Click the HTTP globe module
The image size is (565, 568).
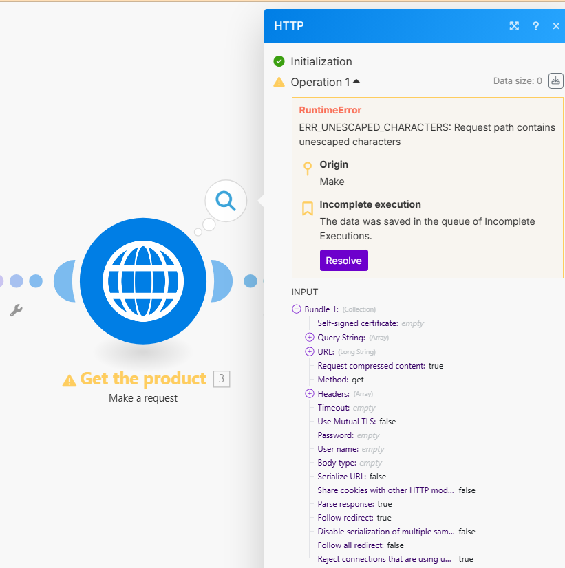143,281
